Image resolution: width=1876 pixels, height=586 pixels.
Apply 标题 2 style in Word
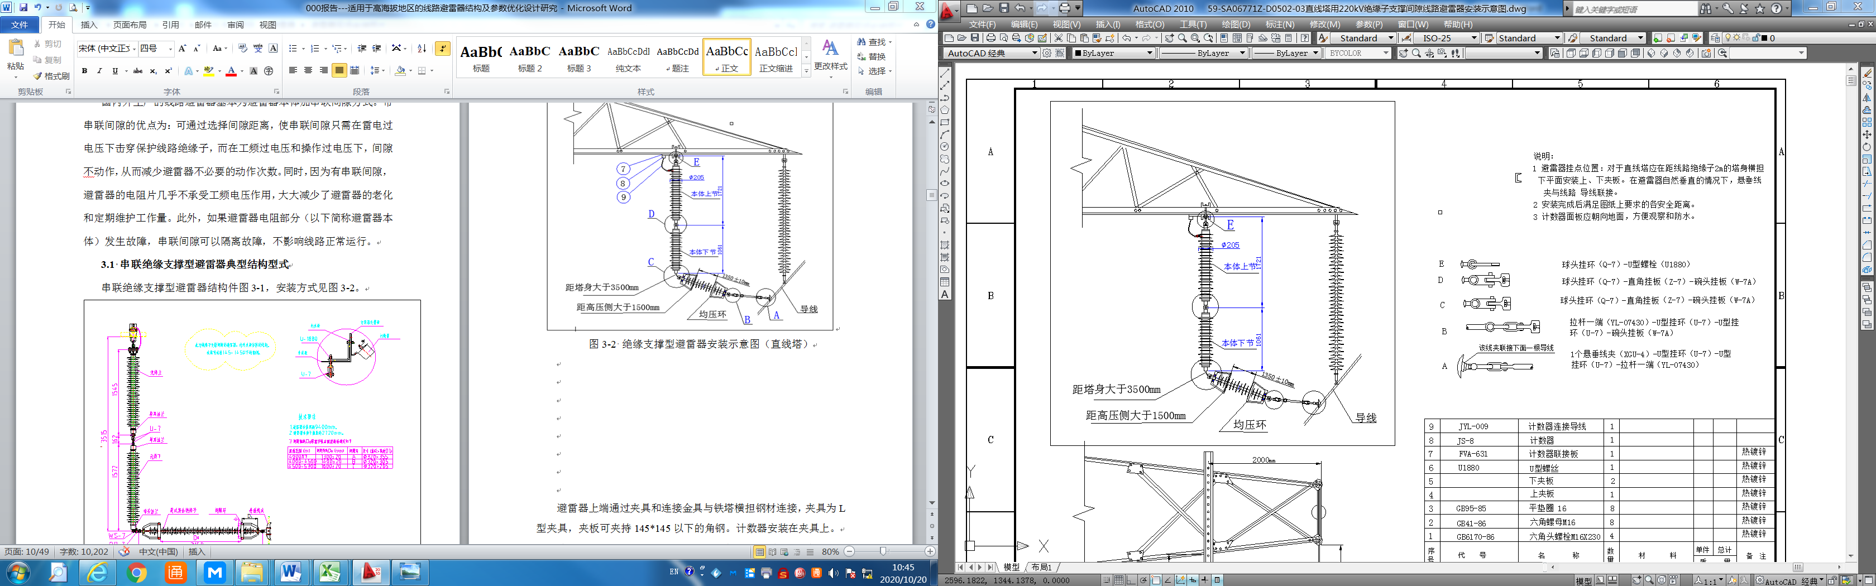click(530, 58)
